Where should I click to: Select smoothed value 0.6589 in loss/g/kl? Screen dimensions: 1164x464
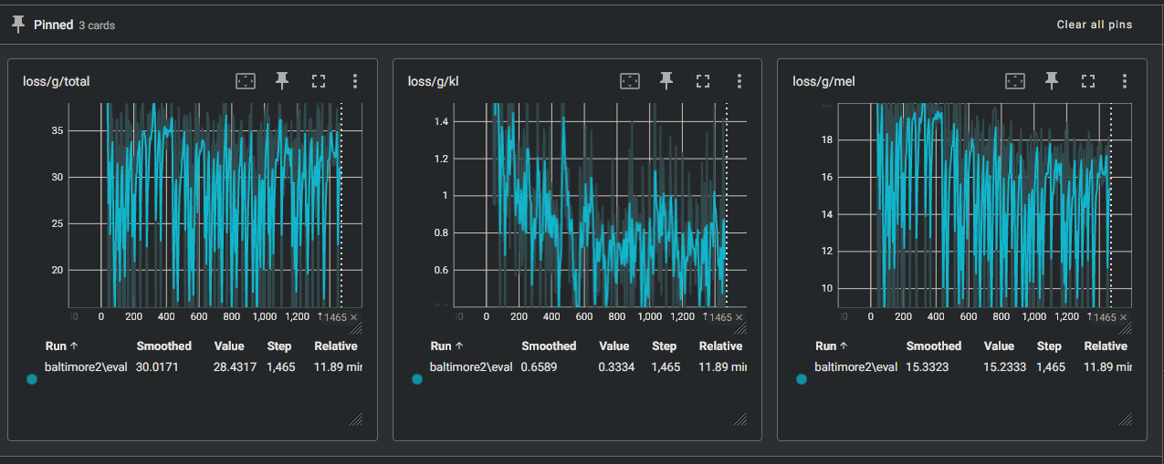click(540, 367)
